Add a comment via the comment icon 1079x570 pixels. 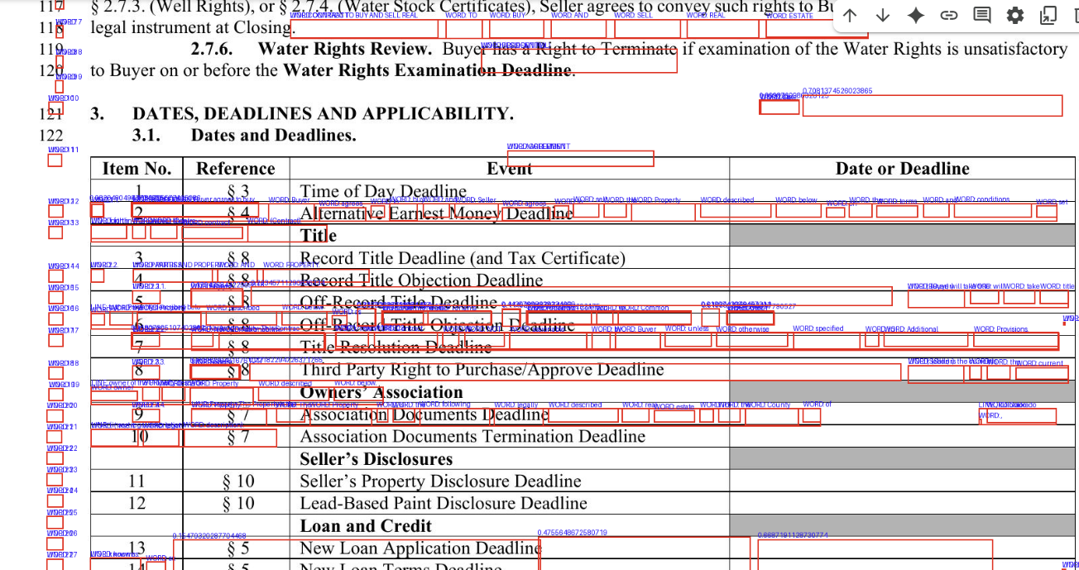tap(982, 16)
